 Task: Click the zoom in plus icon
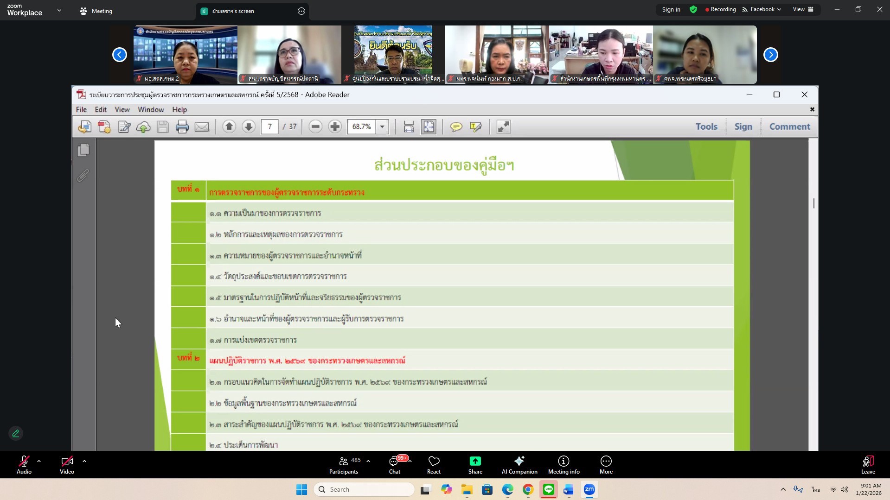click(x=335, y=127)
